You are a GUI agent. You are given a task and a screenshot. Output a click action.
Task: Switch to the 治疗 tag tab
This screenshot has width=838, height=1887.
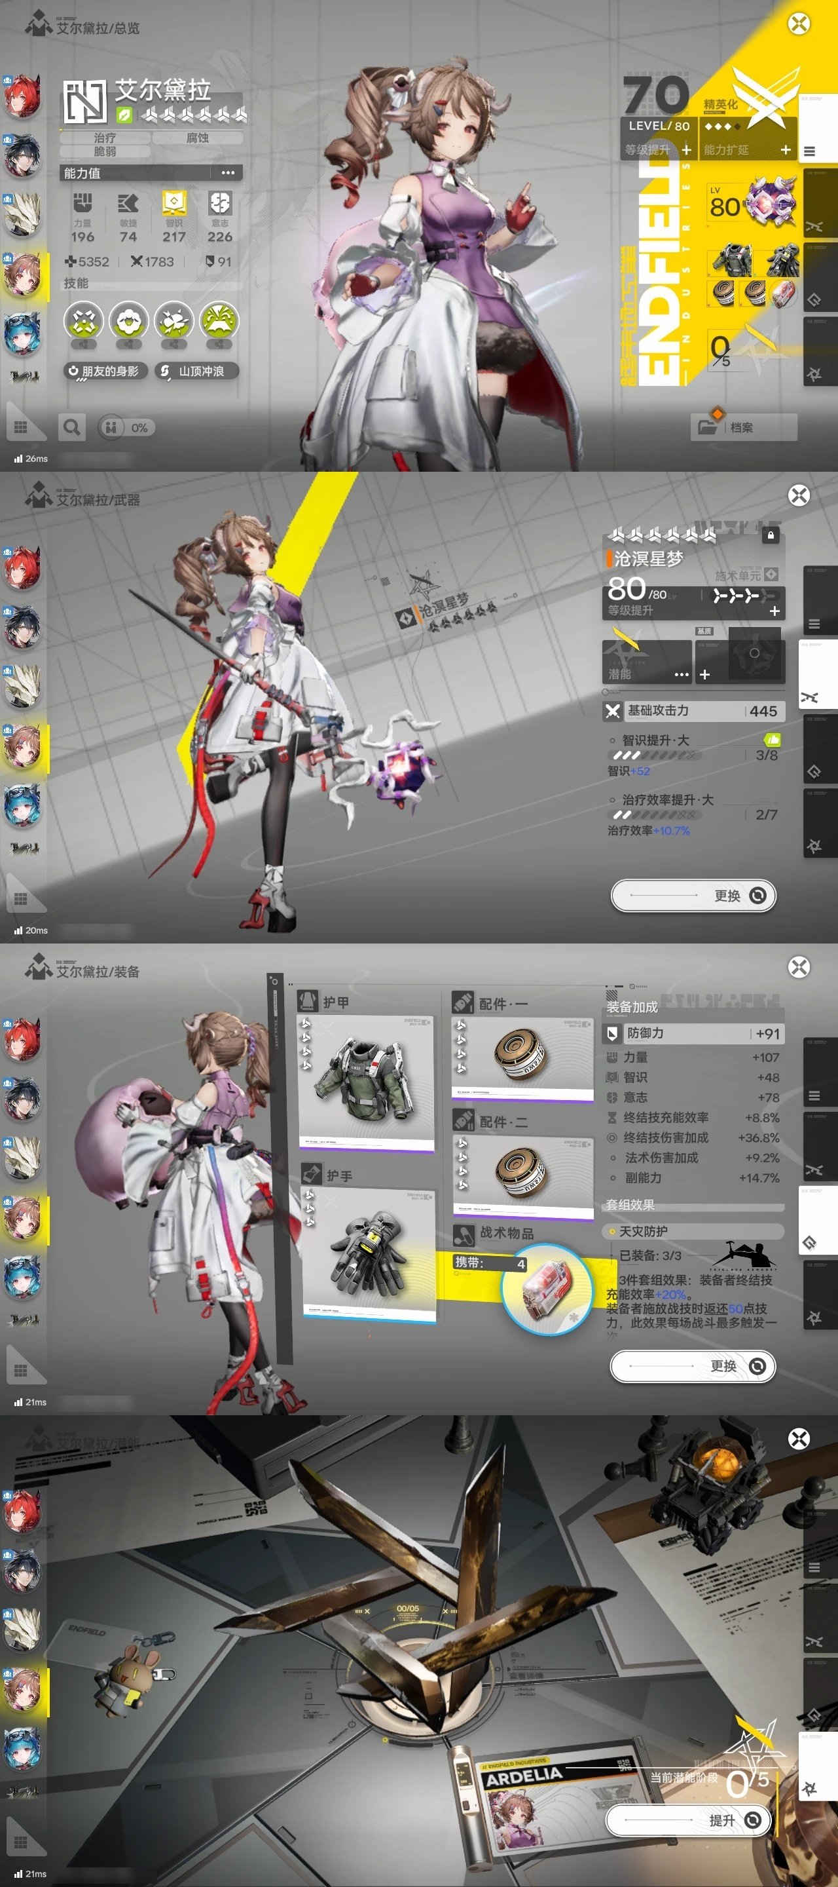[105, 138]
